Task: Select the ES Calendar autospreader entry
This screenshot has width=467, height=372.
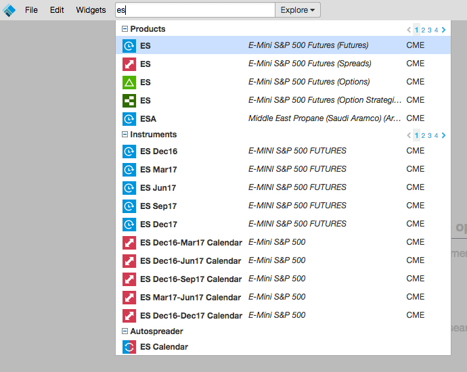Action: click(283, 347)
